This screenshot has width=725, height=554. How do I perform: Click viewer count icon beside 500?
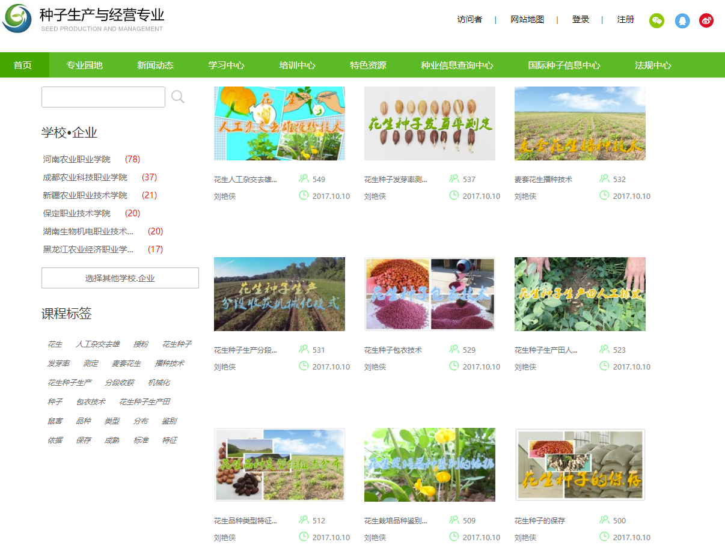click(x=604, y=520)
